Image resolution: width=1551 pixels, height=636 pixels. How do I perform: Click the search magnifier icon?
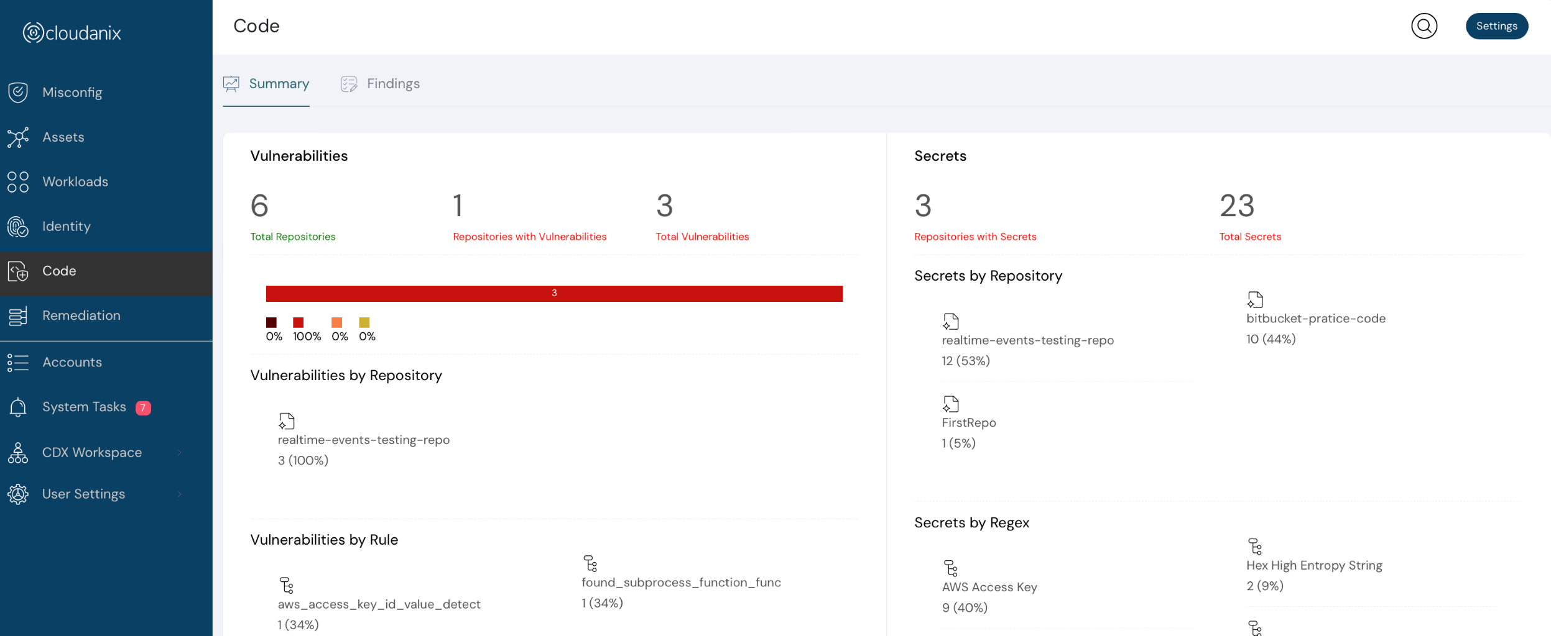[1424, 26]
